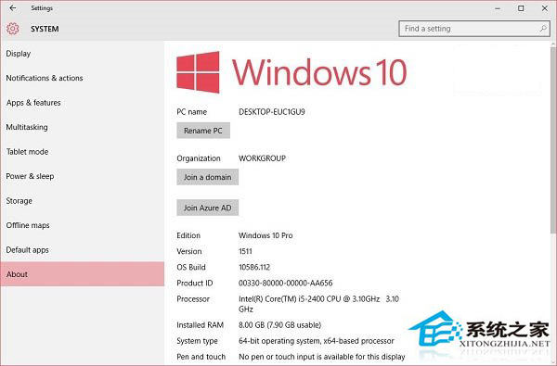Click the back arrow in Settings
The image size is (557, 366).
(x=13, y=7)
